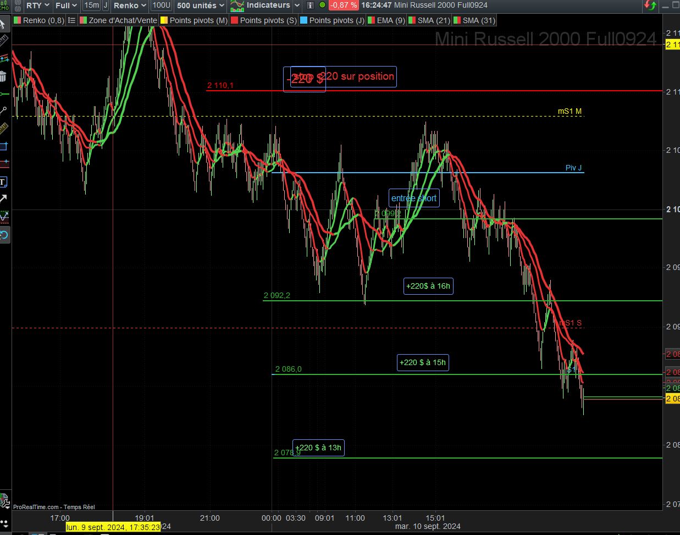680x535 pixels.
Task: Select the arrow drawing tool
Action: click(x=4, y=199)
